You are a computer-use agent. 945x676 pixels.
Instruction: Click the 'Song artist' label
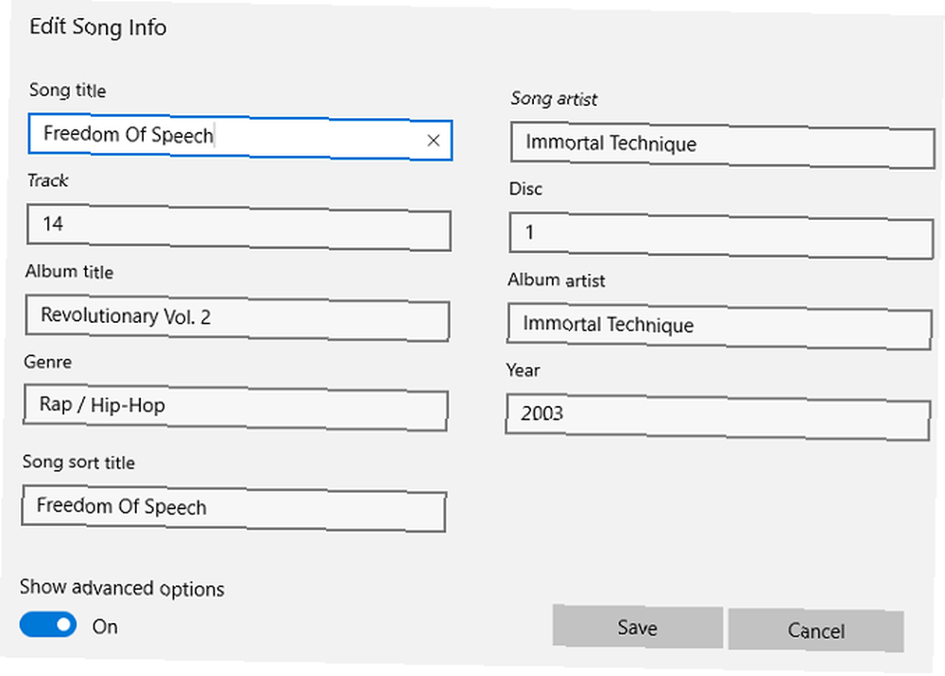[554, 99]
